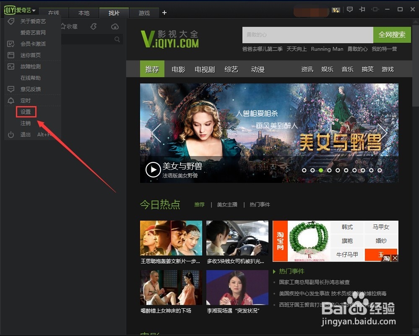Open the 多收5块钱女司机 video thumbnail
Image resolution: width=419 pixels, height=336 pixels.
237,238
